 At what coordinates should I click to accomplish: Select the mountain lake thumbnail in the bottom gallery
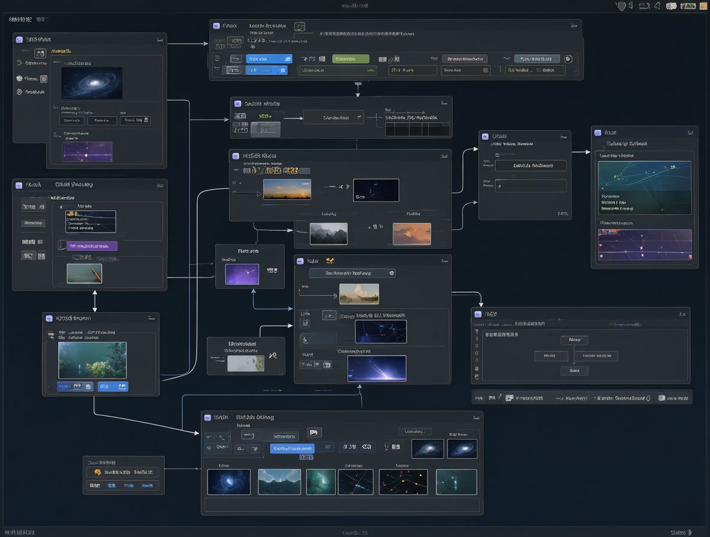279,482
